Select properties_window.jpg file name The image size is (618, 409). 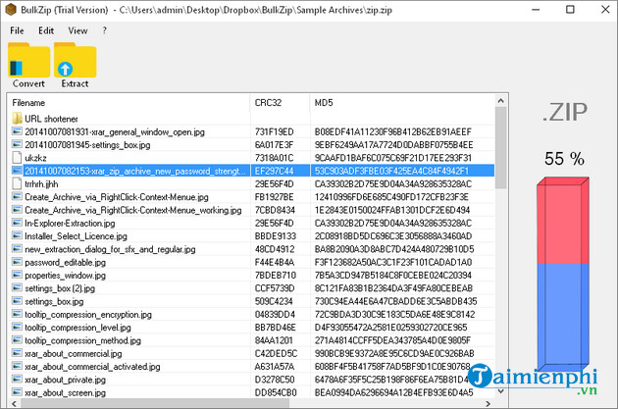pyautogui.click(x=65, y=276)
